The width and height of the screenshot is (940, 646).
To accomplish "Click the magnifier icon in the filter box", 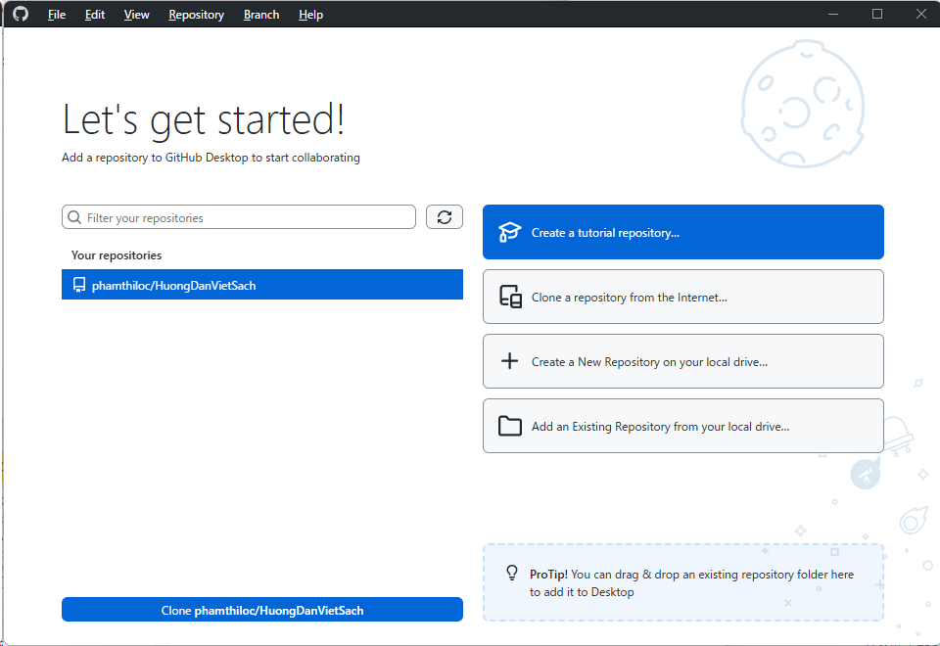I will 74,217.
